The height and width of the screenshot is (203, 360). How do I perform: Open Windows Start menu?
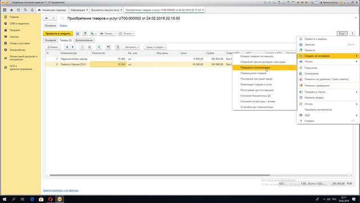(x=4, y=199)
